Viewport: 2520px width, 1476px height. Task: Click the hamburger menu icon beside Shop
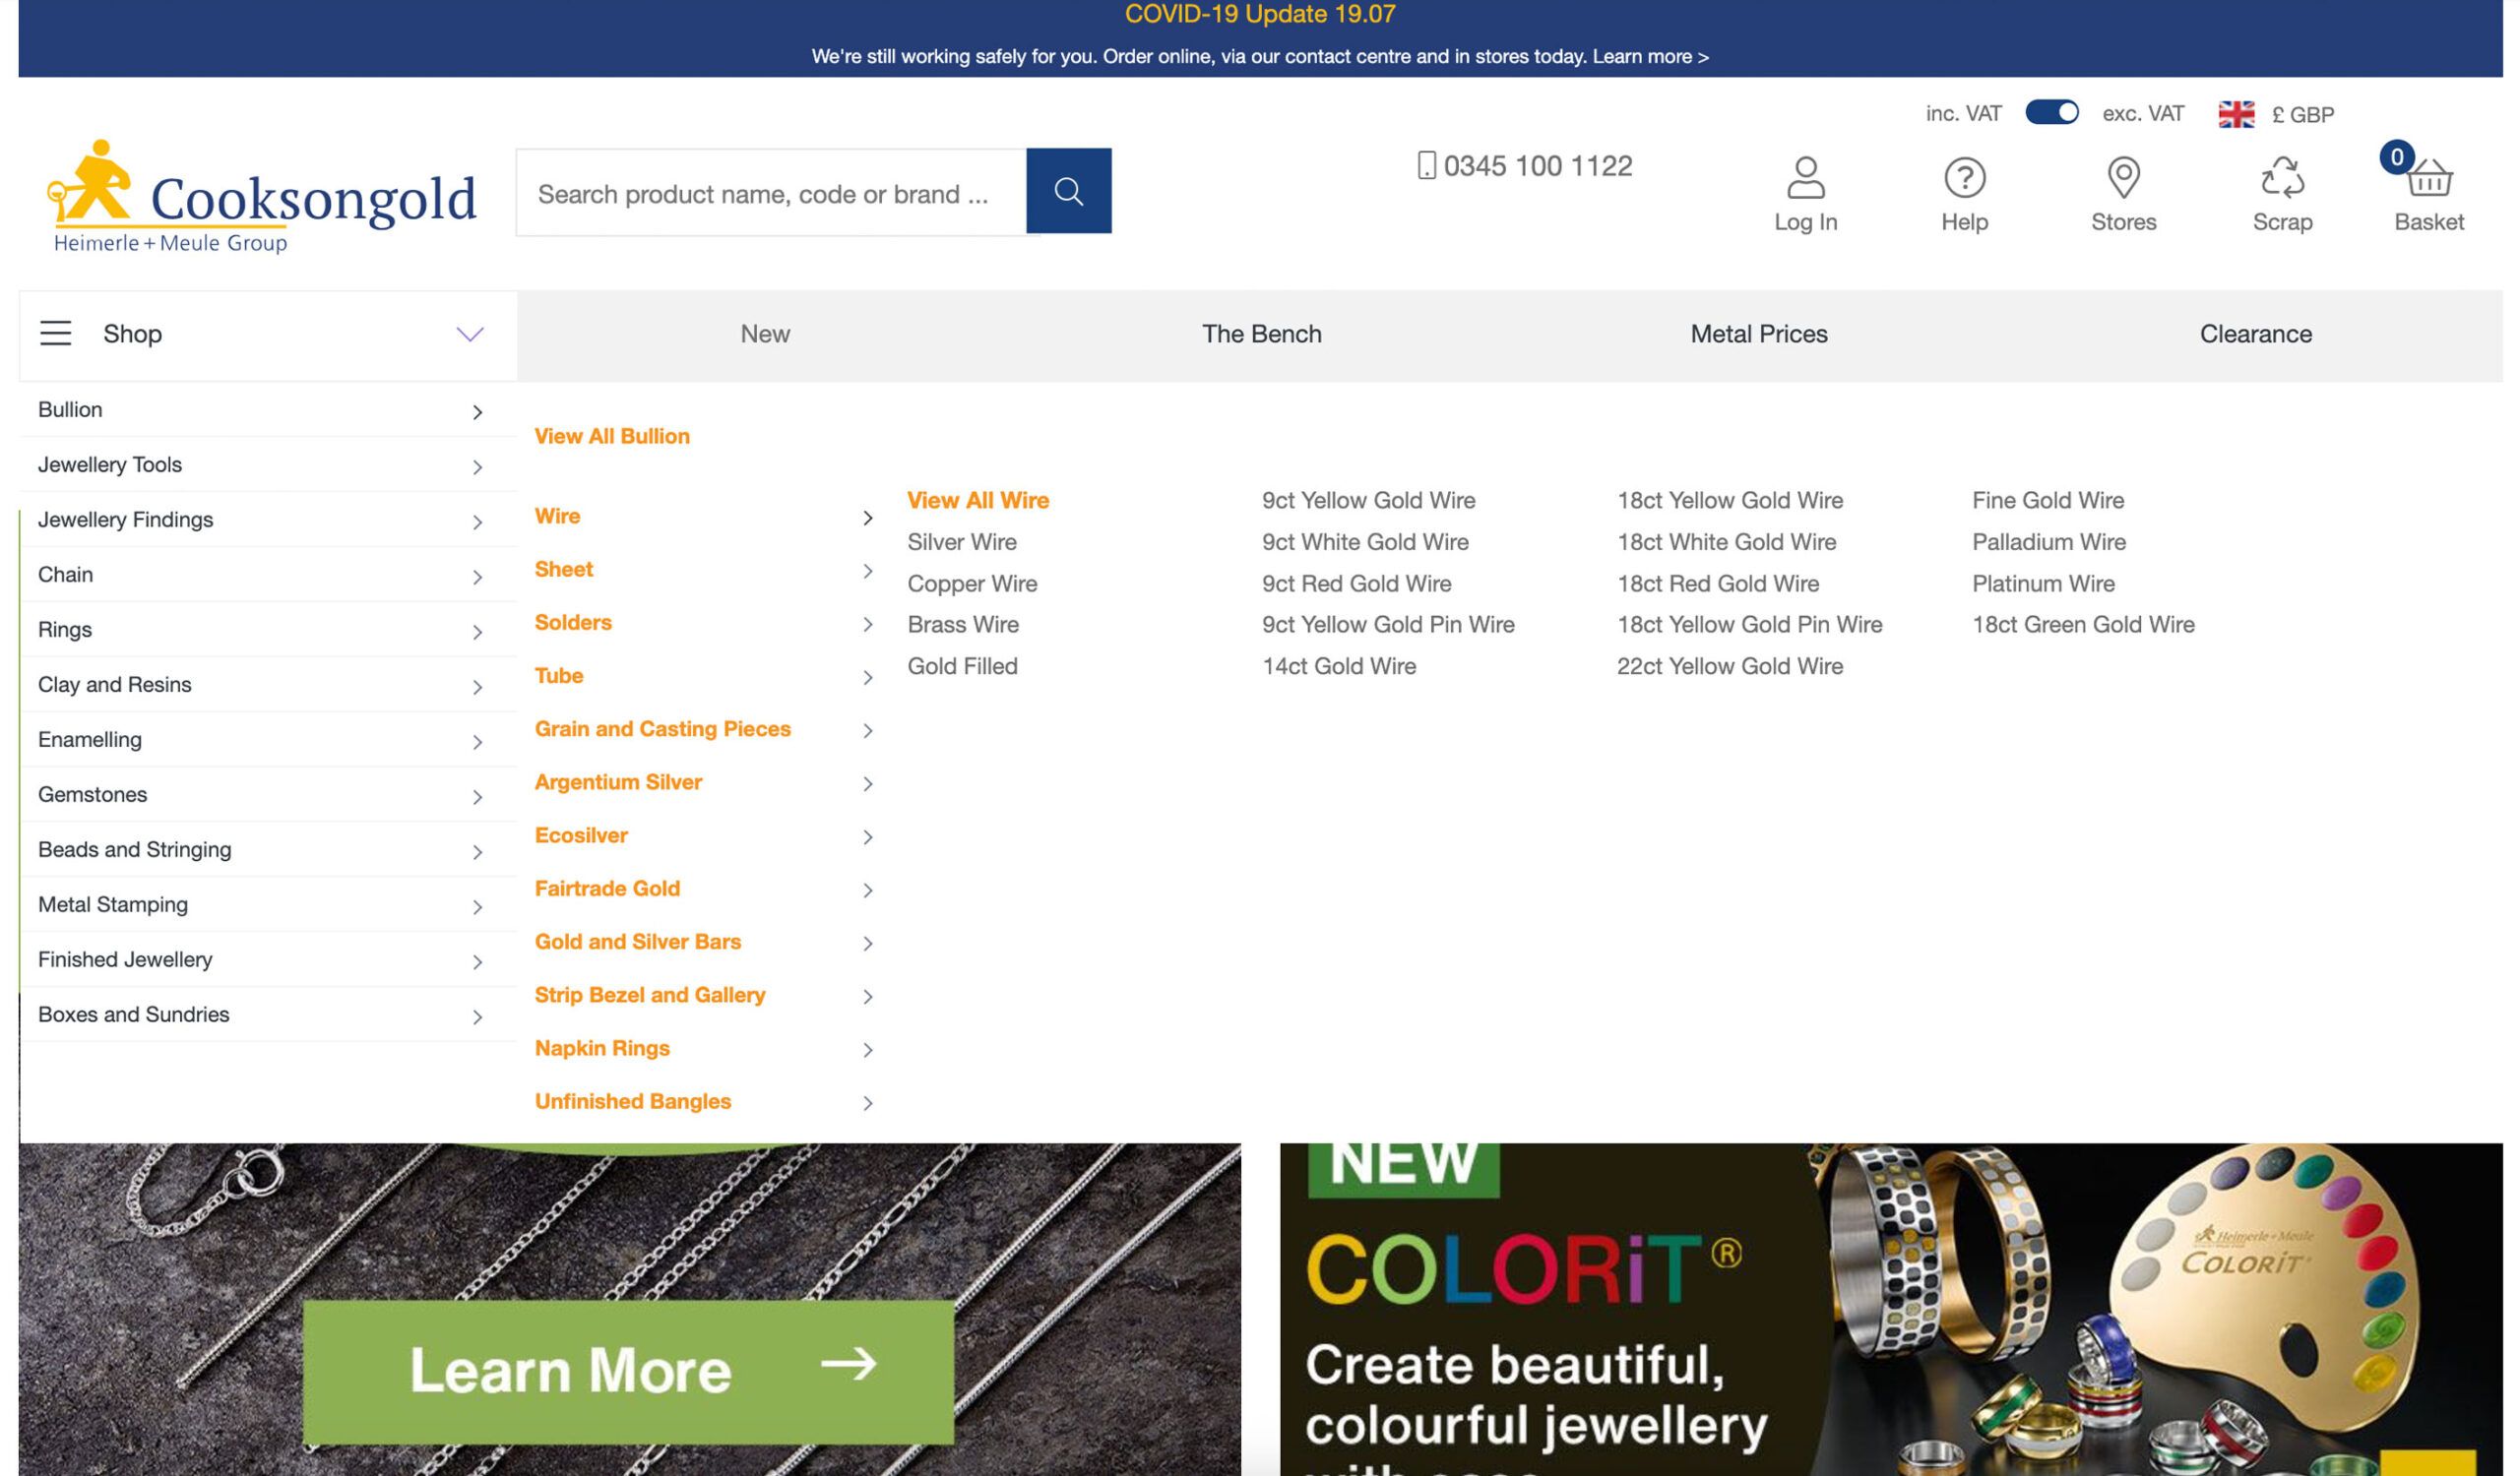click(x=56, y=334)
